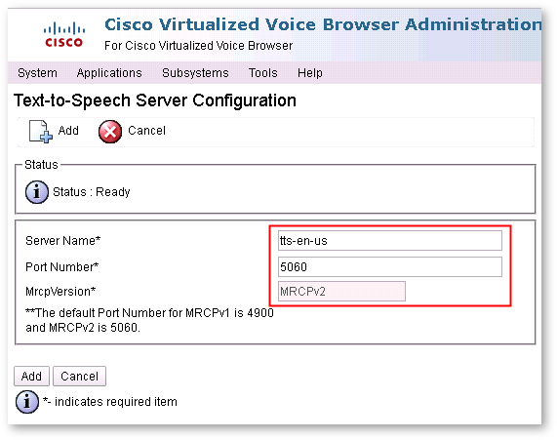The height and width of the screenshot is (440, 557).
Task: Click the Status info icon
Action: pyautogui.click(x=37, y=192)
